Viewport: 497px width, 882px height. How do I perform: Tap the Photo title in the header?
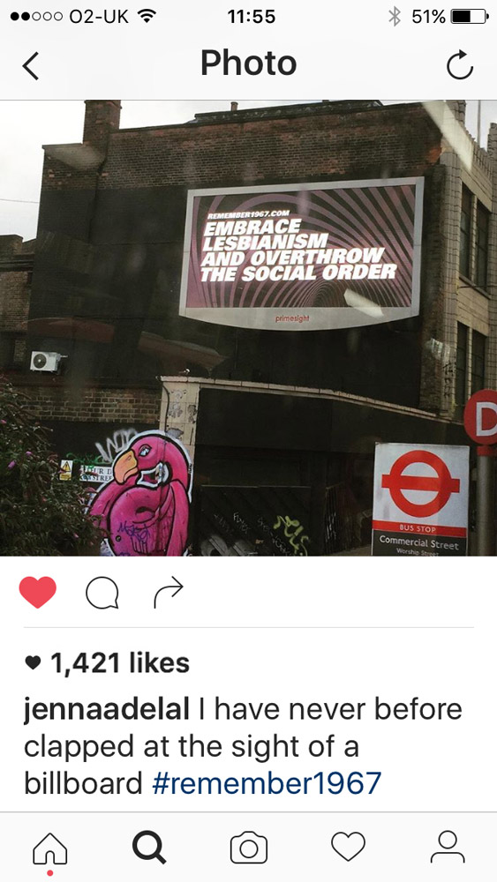248,63
